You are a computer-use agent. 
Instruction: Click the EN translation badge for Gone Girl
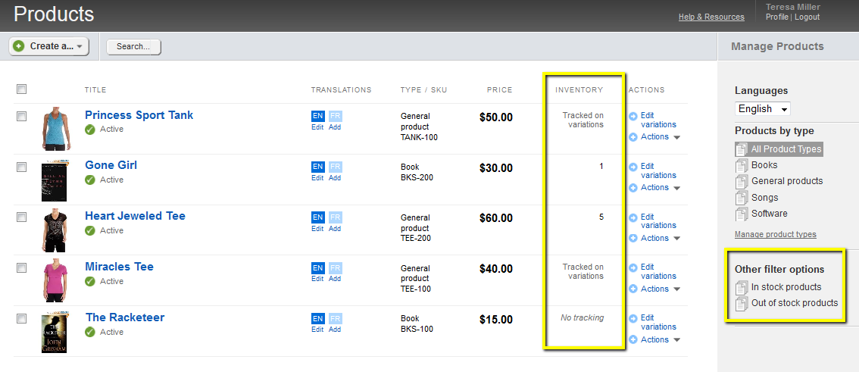318,167
